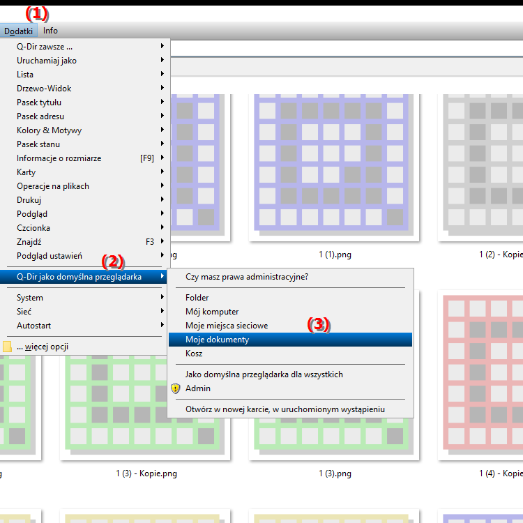
Task: Open 'Operacje na plikach' submenu
Action: pyautogui.click(x=84, y=186)
